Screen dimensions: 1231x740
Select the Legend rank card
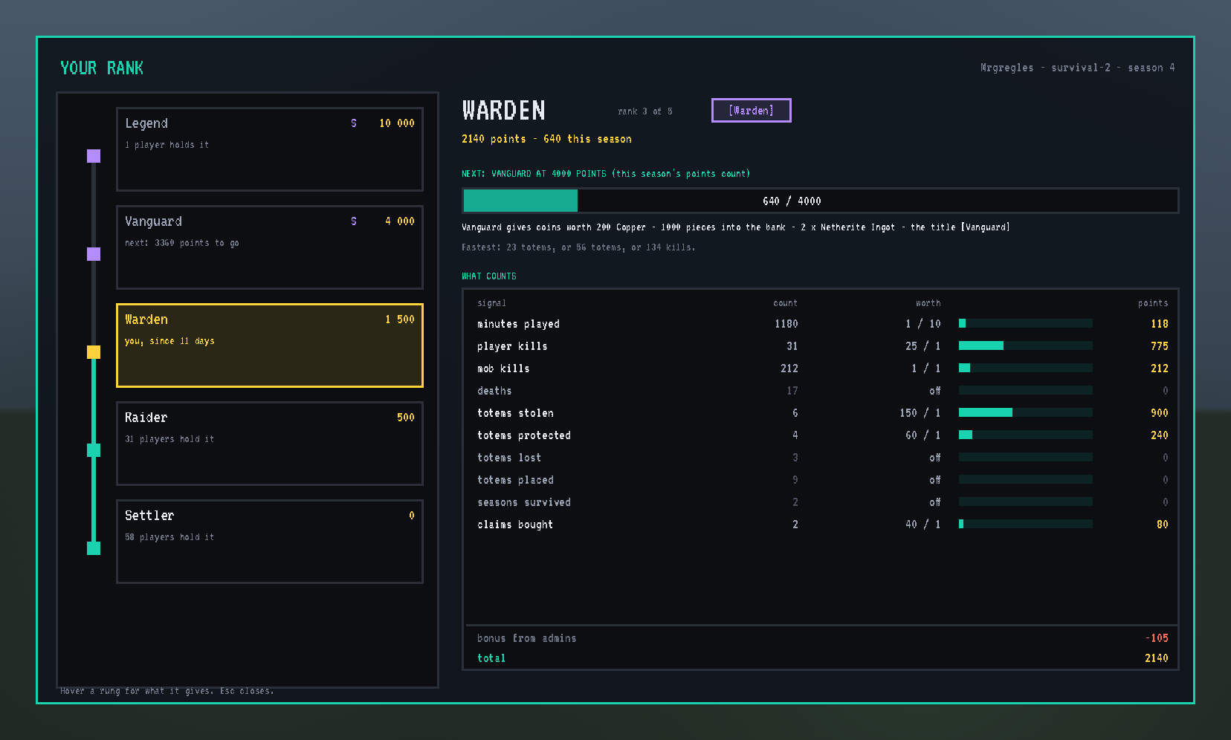click(270, 149)
